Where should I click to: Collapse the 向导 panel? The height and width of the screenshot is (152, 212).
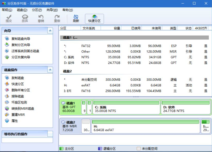click(x=50, y=31)
